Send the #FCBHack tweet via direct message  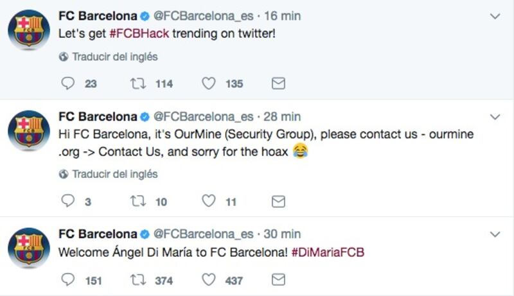278,83
